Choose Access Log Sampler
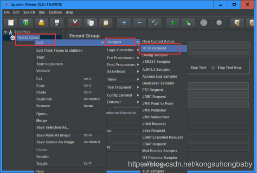 click(164, 76)
